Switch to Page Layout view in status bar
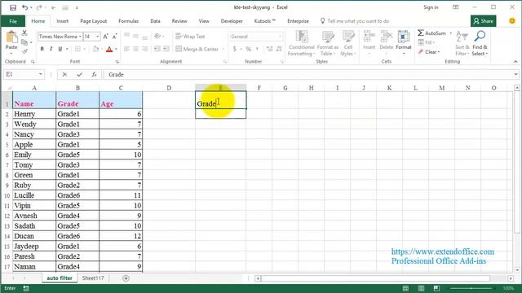Screen dimensions: 522x293 pos(421,288)
